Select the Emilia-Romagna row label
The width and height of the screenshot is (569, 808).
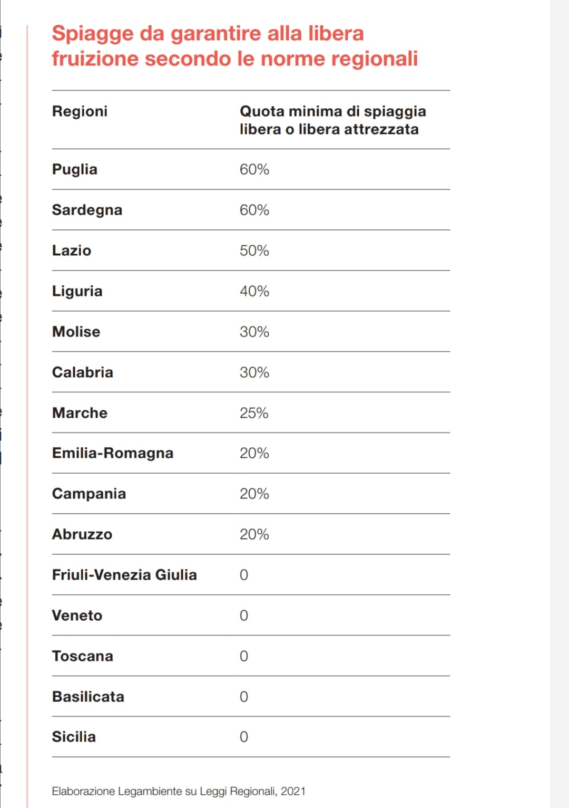click(112, 454)
